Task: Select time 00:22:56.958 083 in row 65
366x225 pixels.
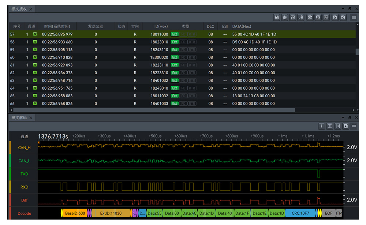Action: tap(57, 96)
